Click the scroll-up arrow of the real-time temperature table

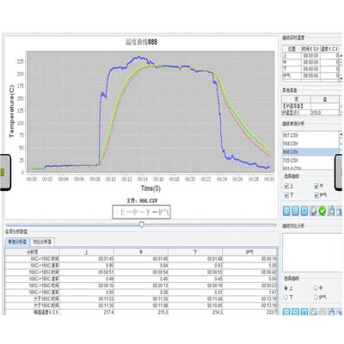click(341, 55)
